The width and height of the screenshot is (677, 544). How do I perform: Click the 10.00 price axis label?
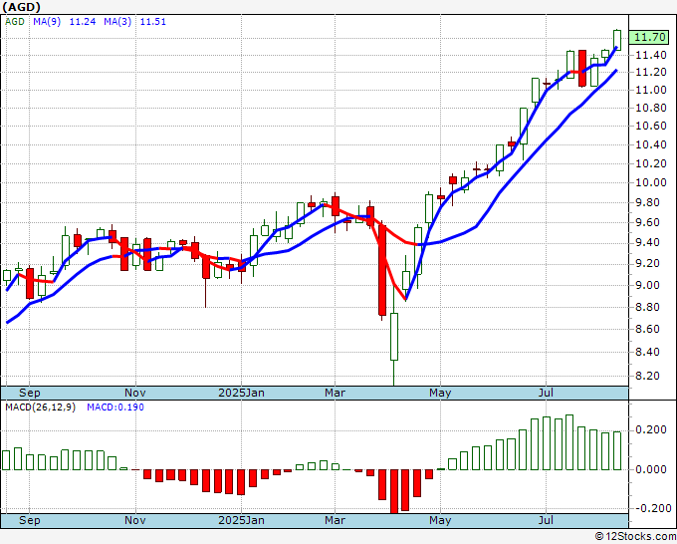pos(651,182)
